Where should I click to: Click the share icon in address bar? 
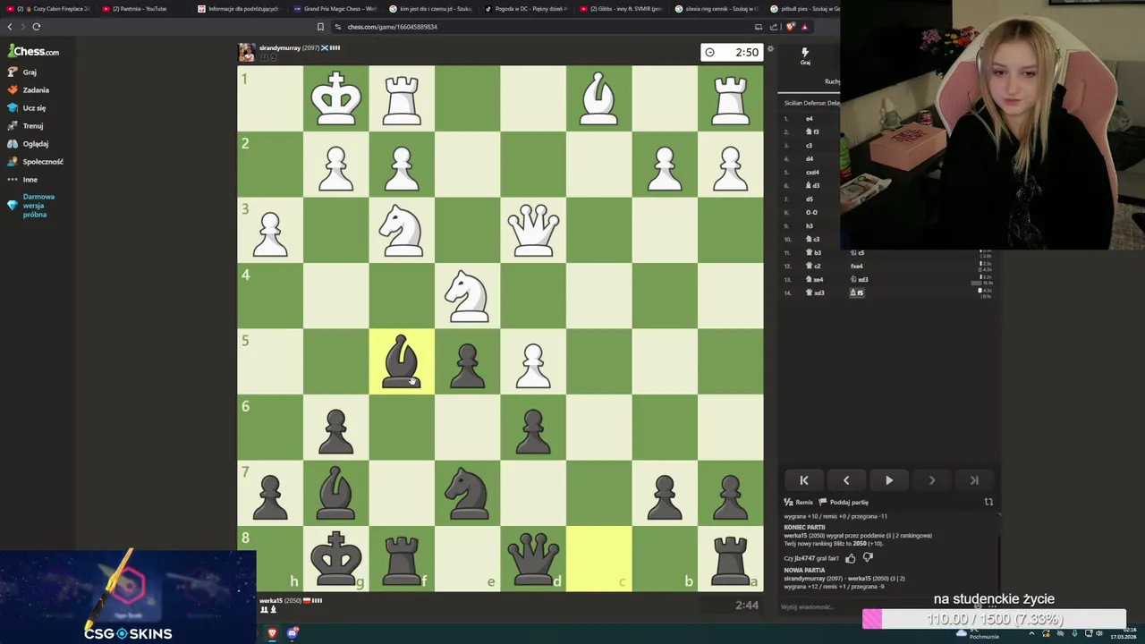point(774,27)
